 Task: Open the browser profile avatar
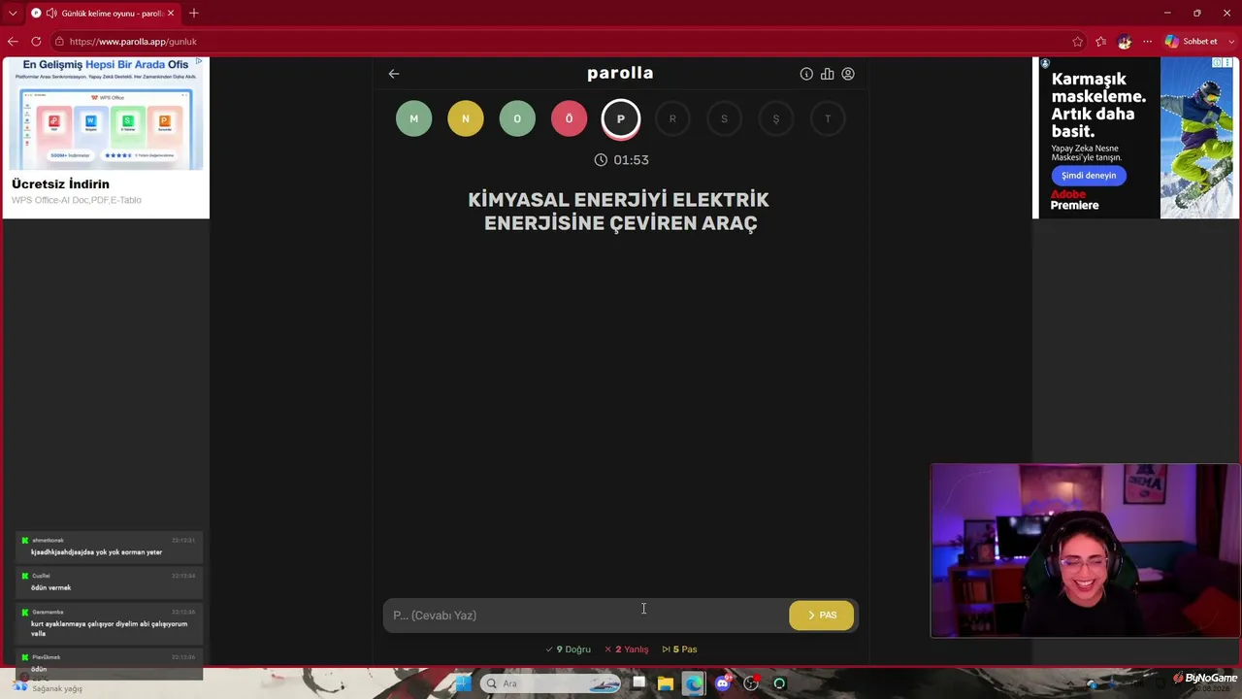pos(1125,42)
